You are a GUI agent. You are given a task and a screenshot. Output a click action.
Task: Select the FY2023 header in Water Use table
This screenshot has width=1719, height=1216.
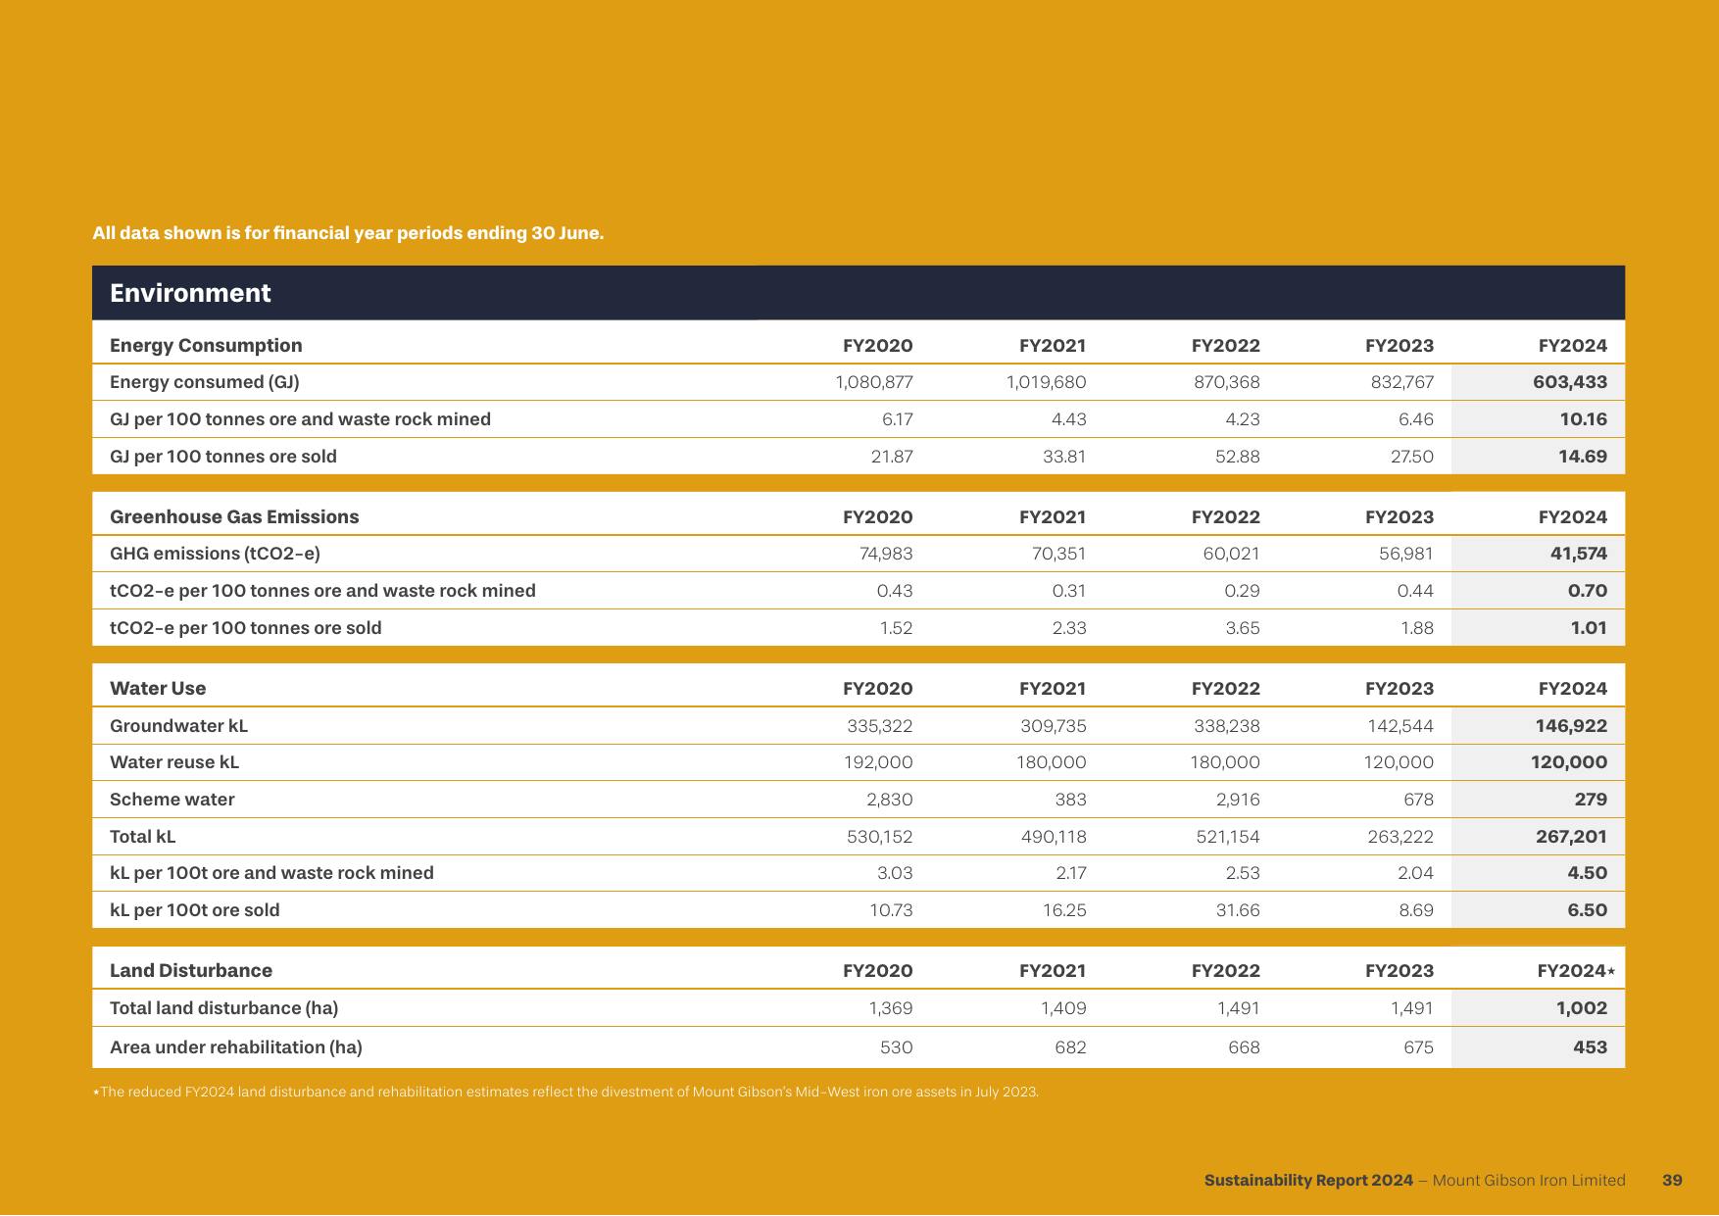click(x=1400, y=689)
